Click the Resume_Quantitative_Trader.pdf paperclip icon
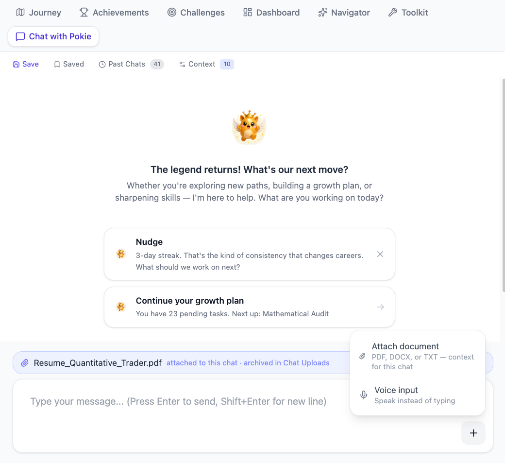The width and height of the screenshot is (505, 463). click(25, 363)
